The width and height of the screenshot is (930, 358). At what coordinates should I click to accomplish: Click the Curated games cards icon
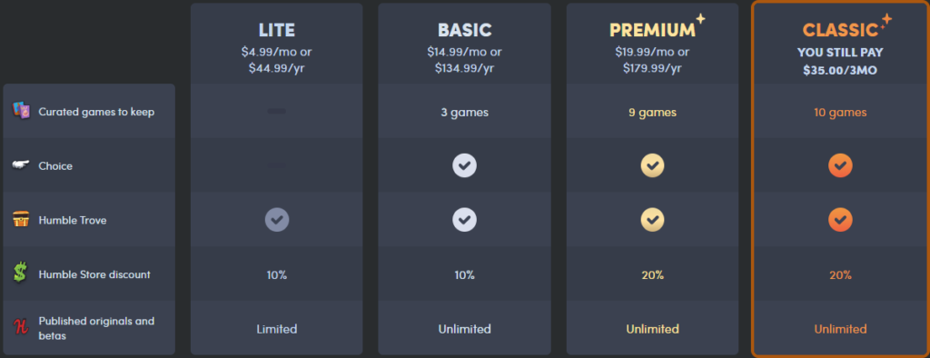pos(21,111)
